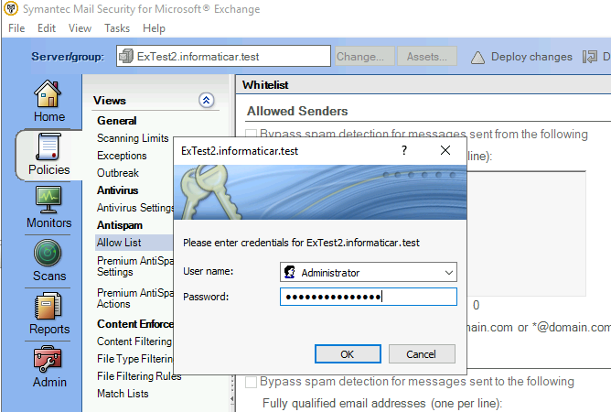Image resolution: width=611 pixels, height=412 pixels.
Task: Toggle bypass spam detection for messages sent from
Action: pos(251,135)
